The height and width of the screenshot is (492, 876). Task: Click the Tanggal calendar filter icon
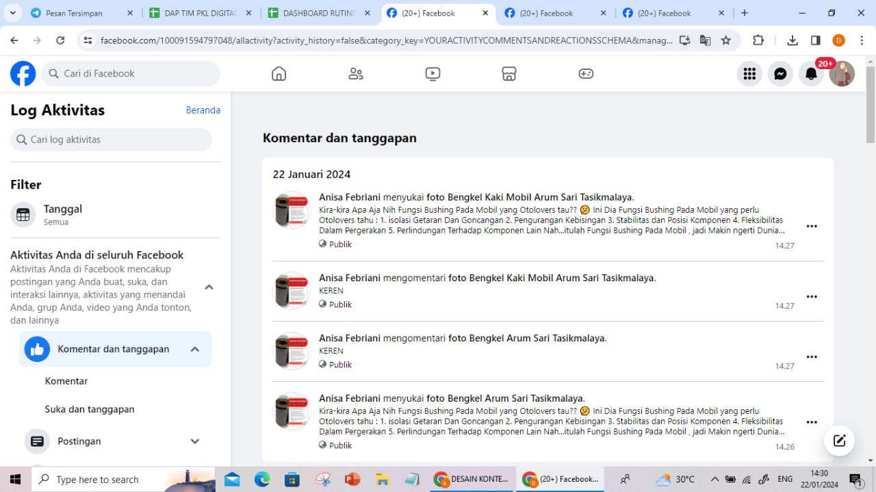tap(23, 215)
